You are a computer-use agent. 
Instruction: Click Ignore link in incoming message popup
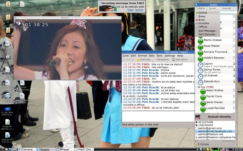[139, 10]
